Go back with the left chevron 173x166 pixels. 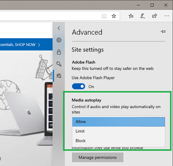pyautogui.click(x=59, y=28)
